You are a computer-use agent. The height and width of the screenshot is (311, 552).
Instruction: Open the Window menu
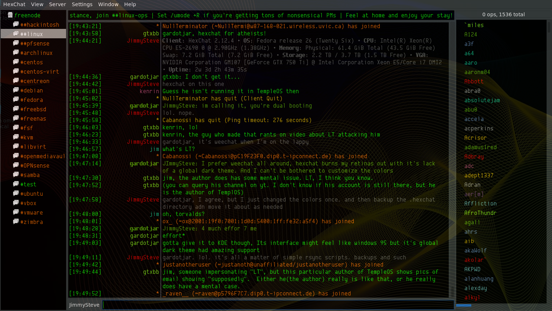108,4
